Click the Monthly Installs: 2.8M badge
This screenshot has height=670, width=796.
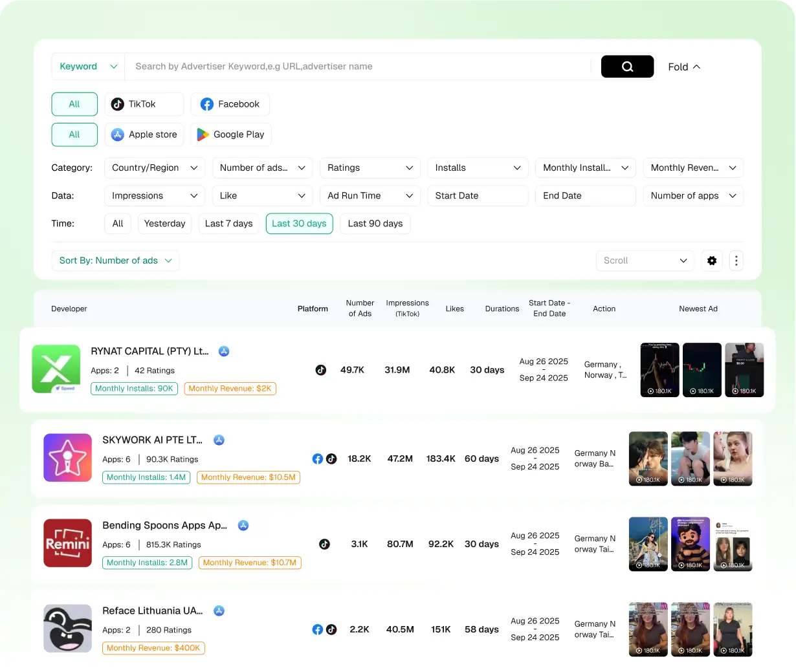pyautogui.click(x=147, y=563)
